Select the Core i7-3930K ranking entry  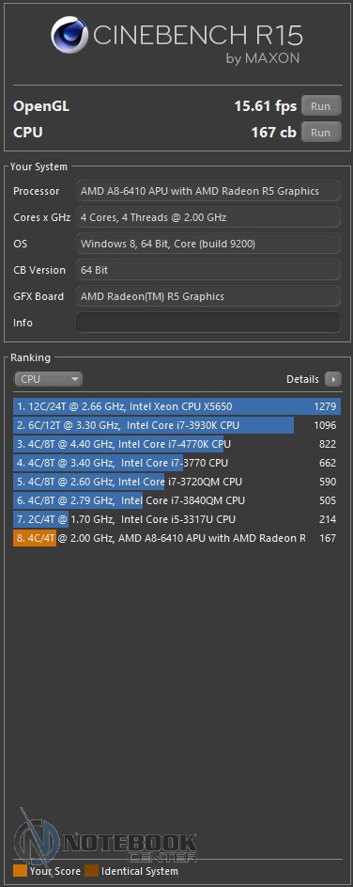[x=176, y=425]
